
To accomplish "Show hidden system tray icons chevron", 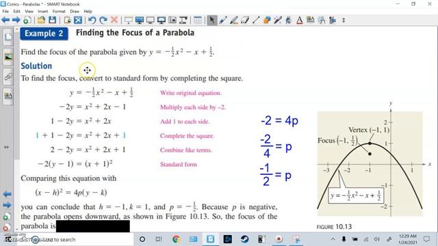I will 333,239.
